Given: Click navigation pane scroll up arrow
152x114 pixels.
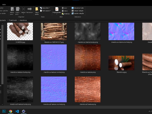Looking at the screenshot, I should [x=2, y=24].
